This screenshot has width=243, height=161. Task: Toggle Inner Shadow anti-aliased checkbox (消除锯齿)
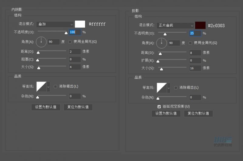[x=56, y=86]
